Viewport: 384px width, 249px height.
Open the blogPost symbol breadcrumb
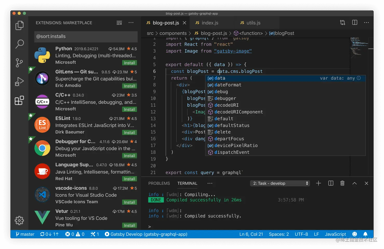click(282, 33)
